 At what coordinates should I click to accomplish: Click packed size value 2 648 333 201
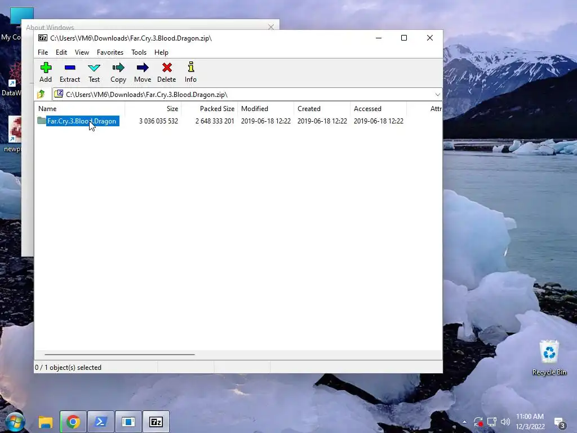pos(215,121)
